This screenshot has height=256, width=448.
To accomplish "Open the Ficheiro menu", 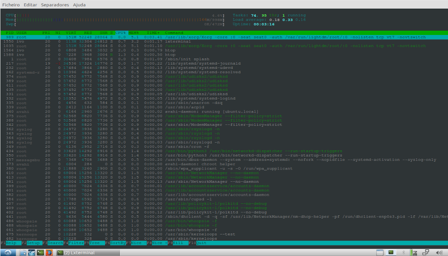I will 11,4.
